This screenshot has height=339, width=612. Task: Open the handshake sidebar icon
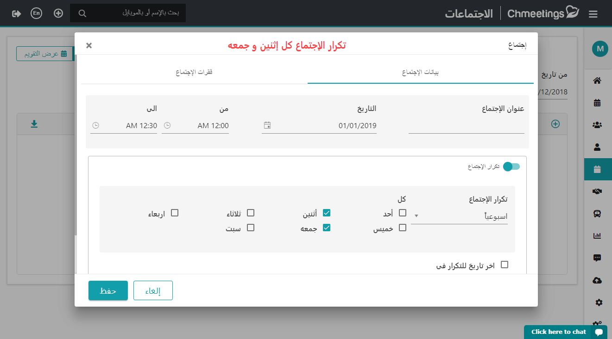[x=597, y=191]
